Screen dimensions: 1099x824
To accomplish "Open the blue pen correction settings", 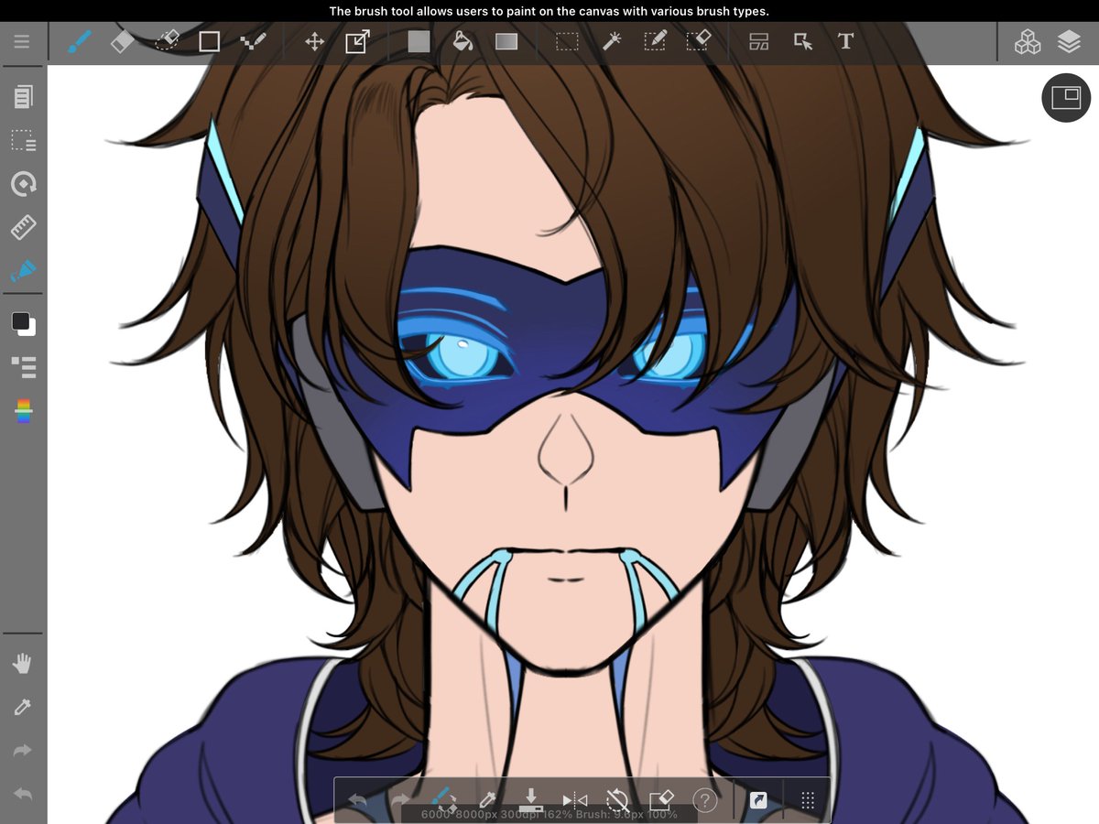I will point(24,272).
